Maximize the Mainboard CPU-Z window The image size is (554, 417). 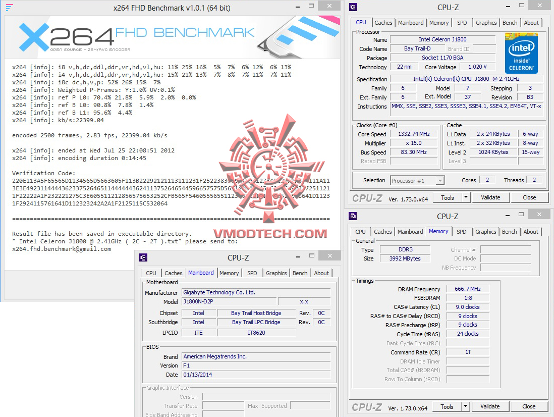[312, 255]
